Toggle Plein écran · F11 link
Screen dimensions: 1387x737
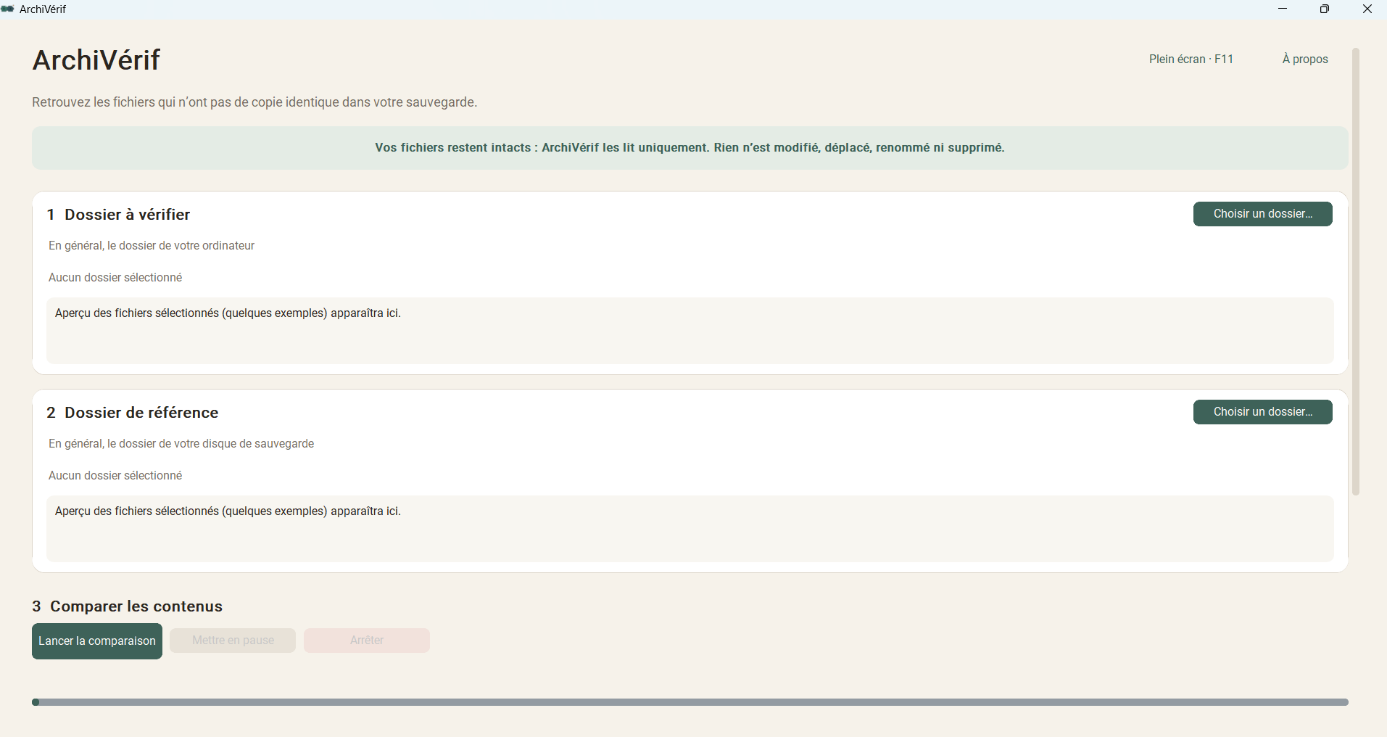pos(1191,59)
